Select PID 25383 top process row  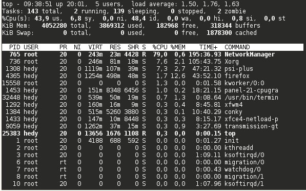coord(153,133)
